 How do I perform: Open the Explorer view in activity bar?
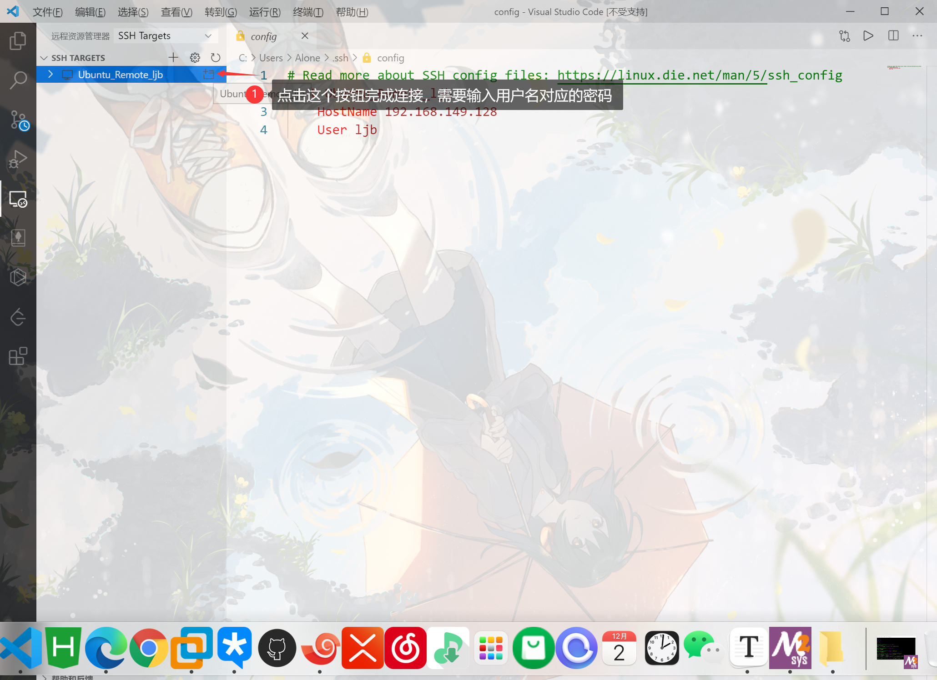point(18,41)
